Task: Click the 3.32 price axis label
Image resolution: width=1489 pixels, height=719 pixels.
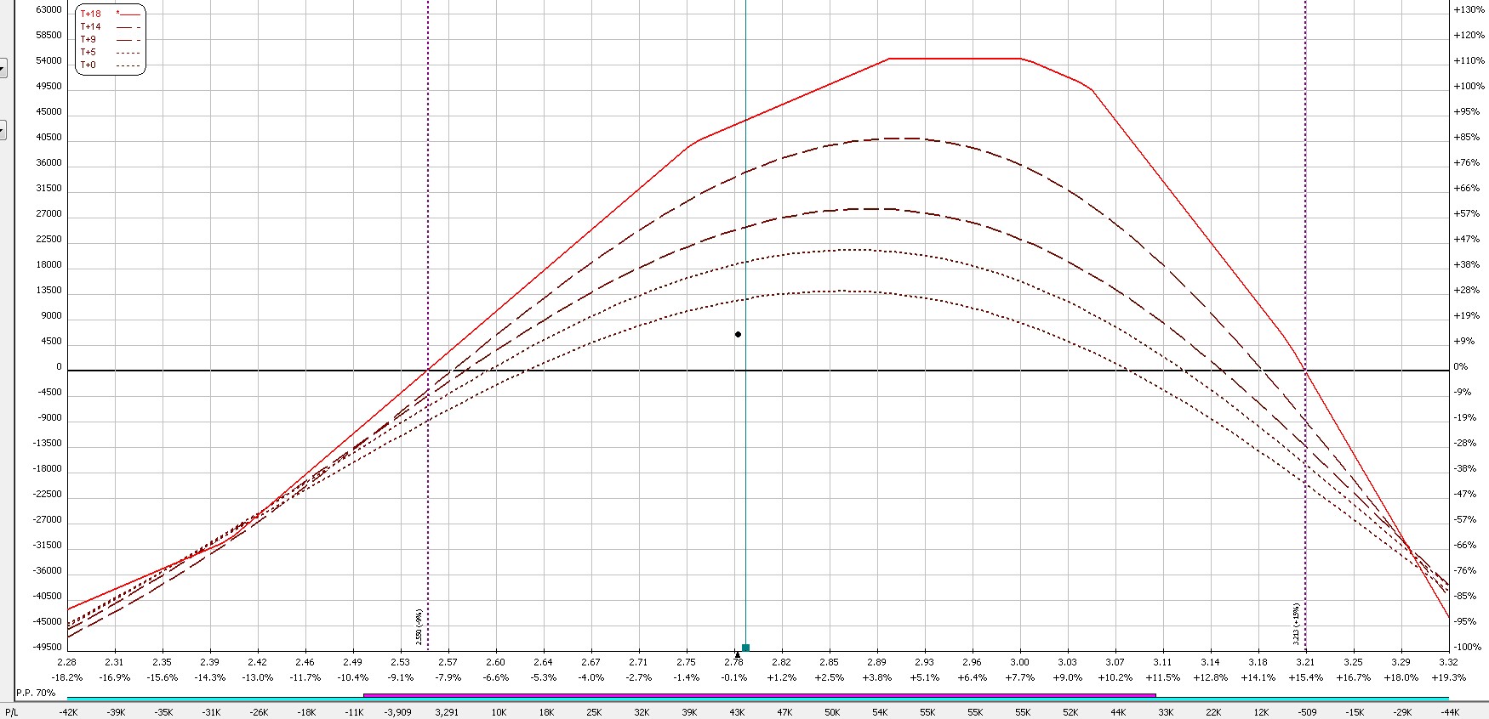Action: point(1449,662)
